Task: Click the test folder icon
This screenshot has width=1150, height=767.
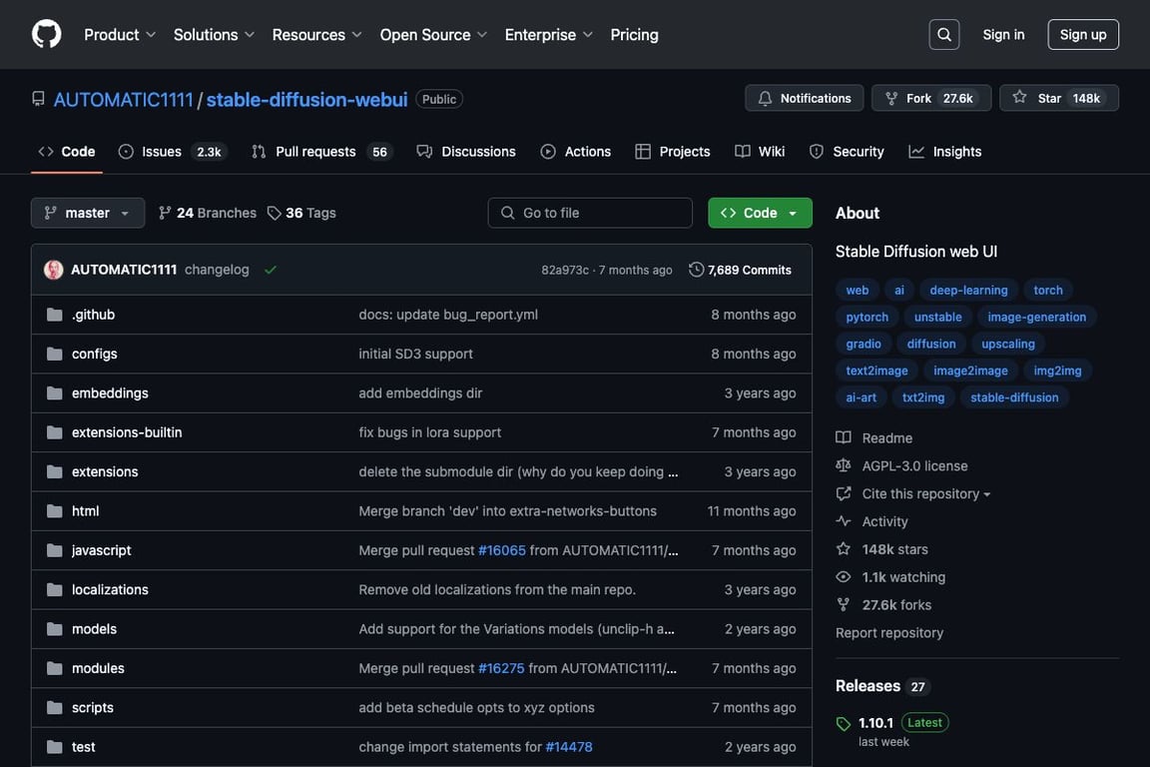Action: tap(54, 747)
